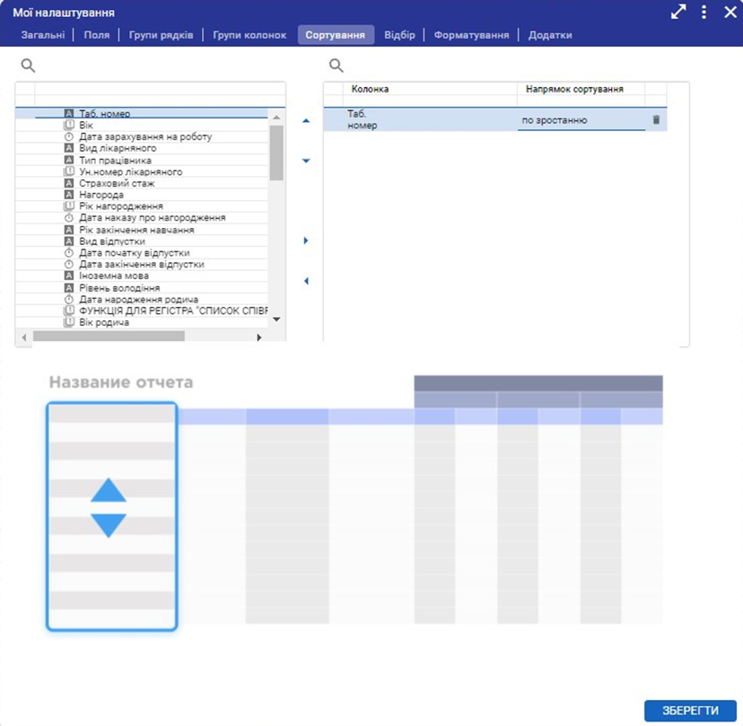This screenshot has width=743, height=726.
Task: Open the по зростанню sort direction dropdown
Action: pyautogui.click(x=581, y=120)
